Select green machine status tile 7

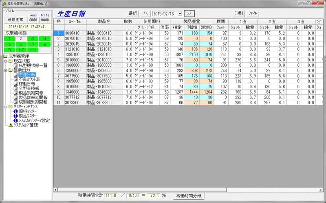point(33,44)
